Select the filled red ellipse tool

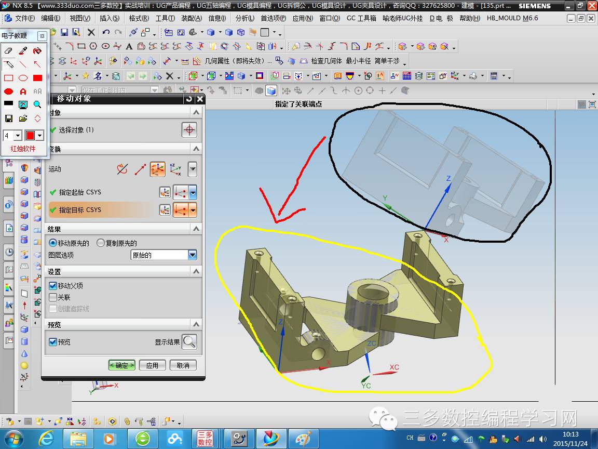[8, 91]
